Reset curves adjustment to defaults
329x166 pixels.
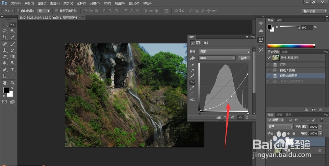(x=233, y=117)
